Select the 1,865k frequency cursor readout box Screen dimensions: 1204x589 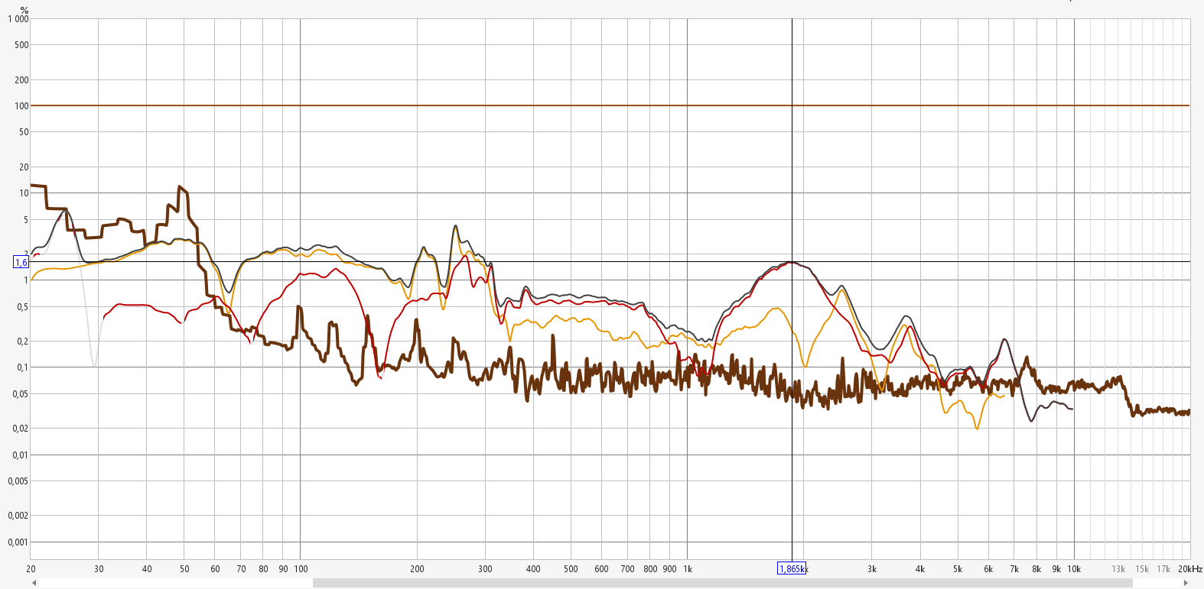[x=792, y=568]
